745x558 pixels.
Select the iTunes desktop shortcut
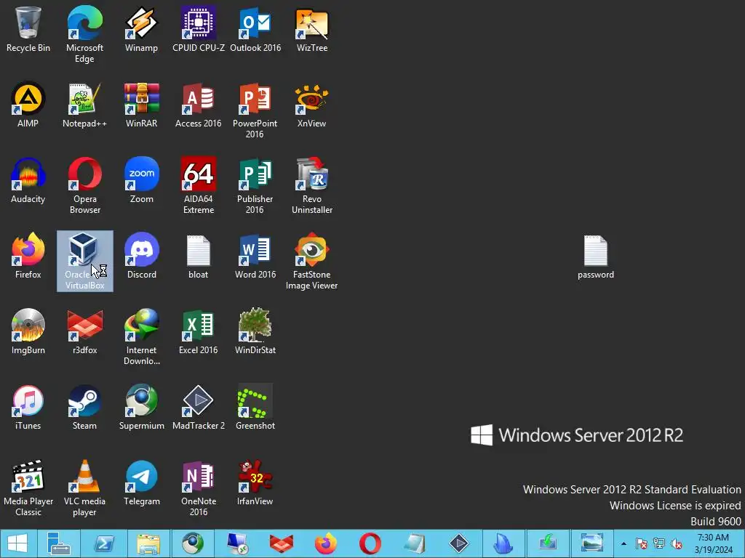tap(28, 407)
